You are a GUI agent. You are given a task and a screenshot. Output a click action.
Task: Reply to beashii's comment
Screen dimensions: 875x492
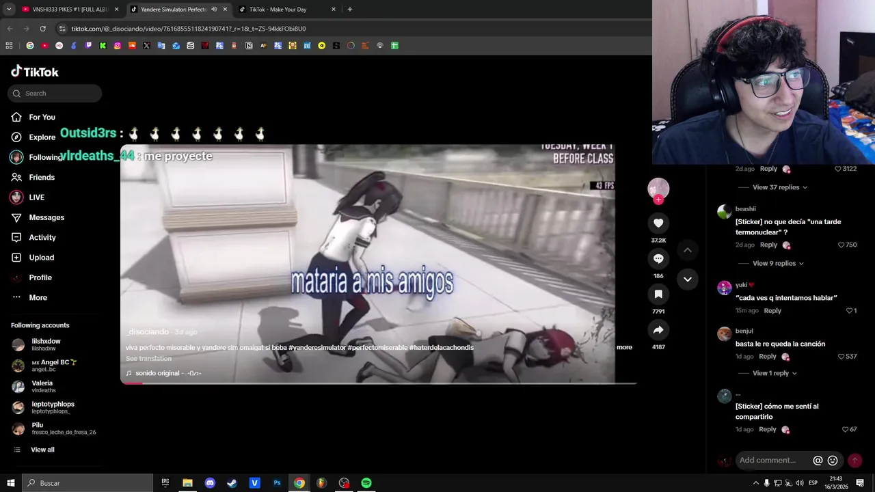tap(768, 245)
